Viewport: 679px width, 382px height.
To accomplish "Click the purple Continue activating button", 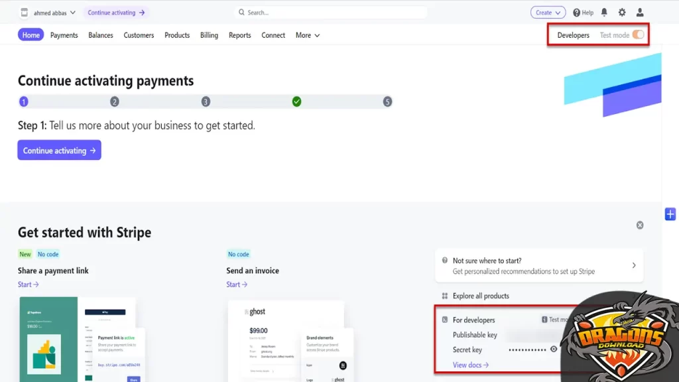I will coord(59,151).
